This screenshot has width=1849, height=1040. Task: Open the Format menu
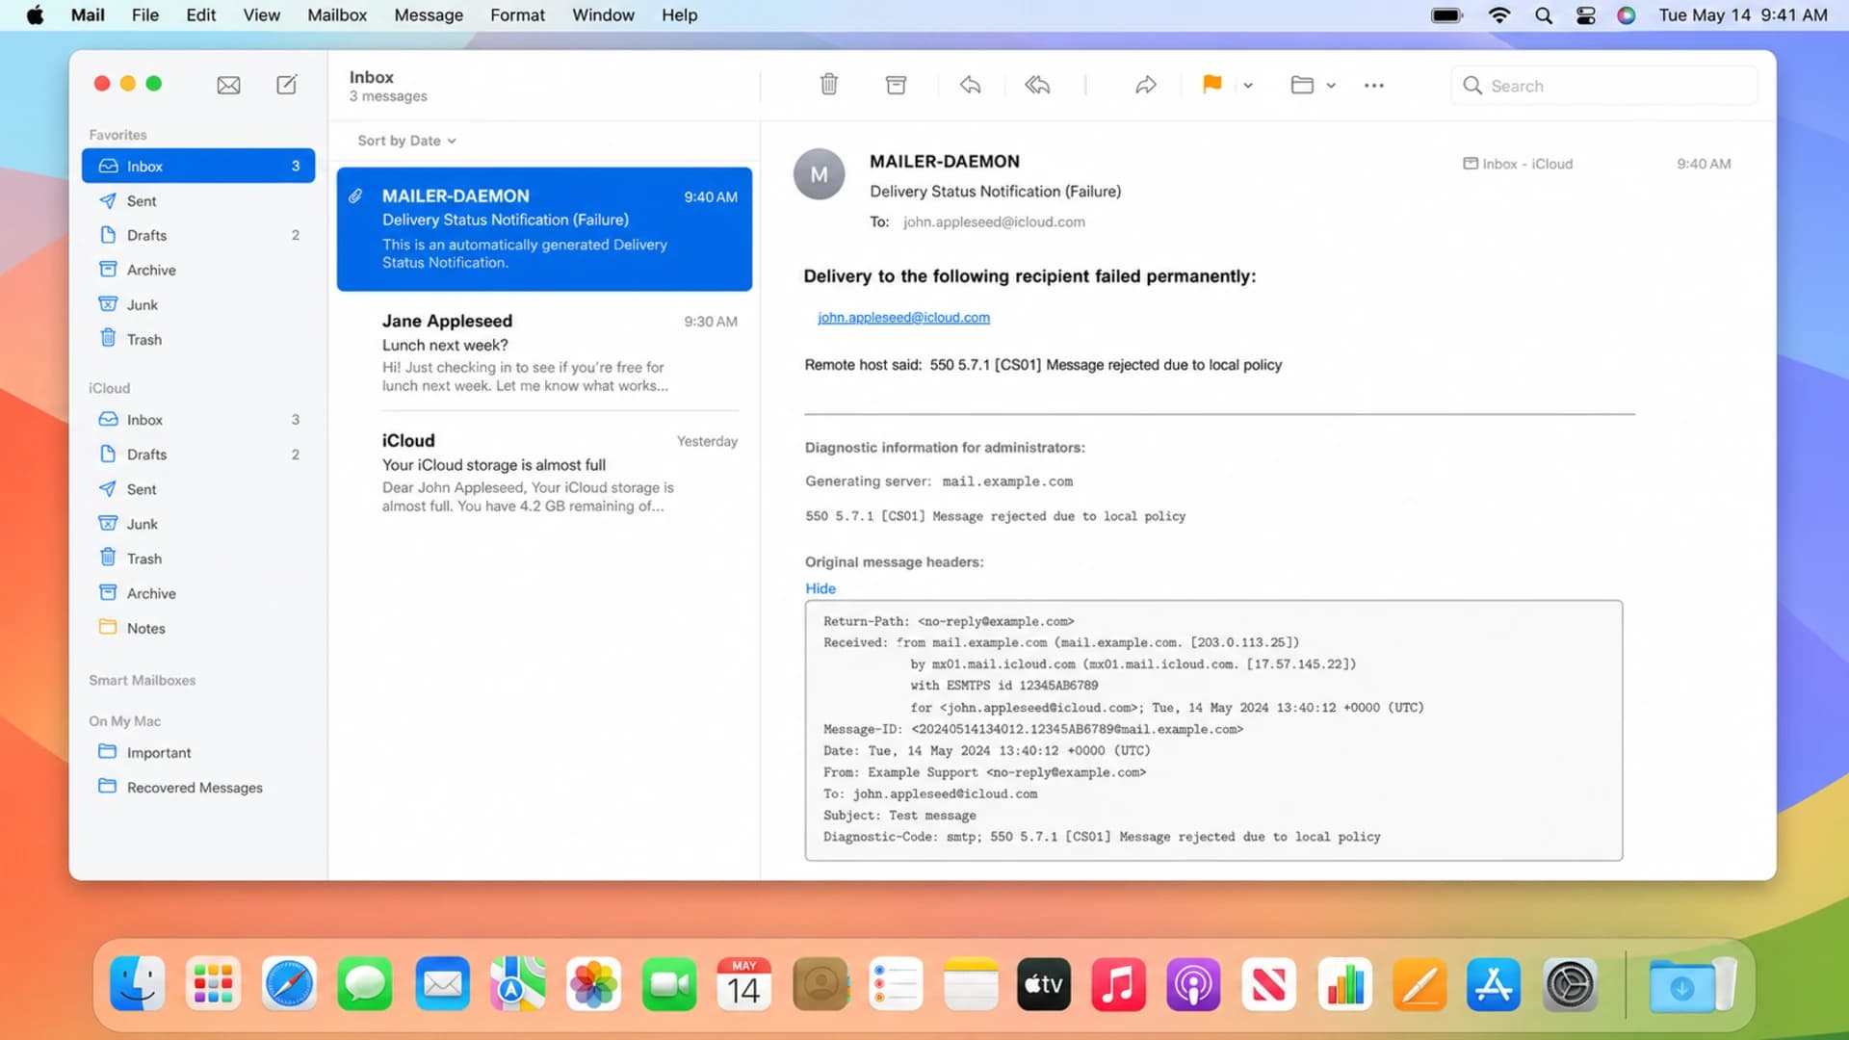point(517,15)
